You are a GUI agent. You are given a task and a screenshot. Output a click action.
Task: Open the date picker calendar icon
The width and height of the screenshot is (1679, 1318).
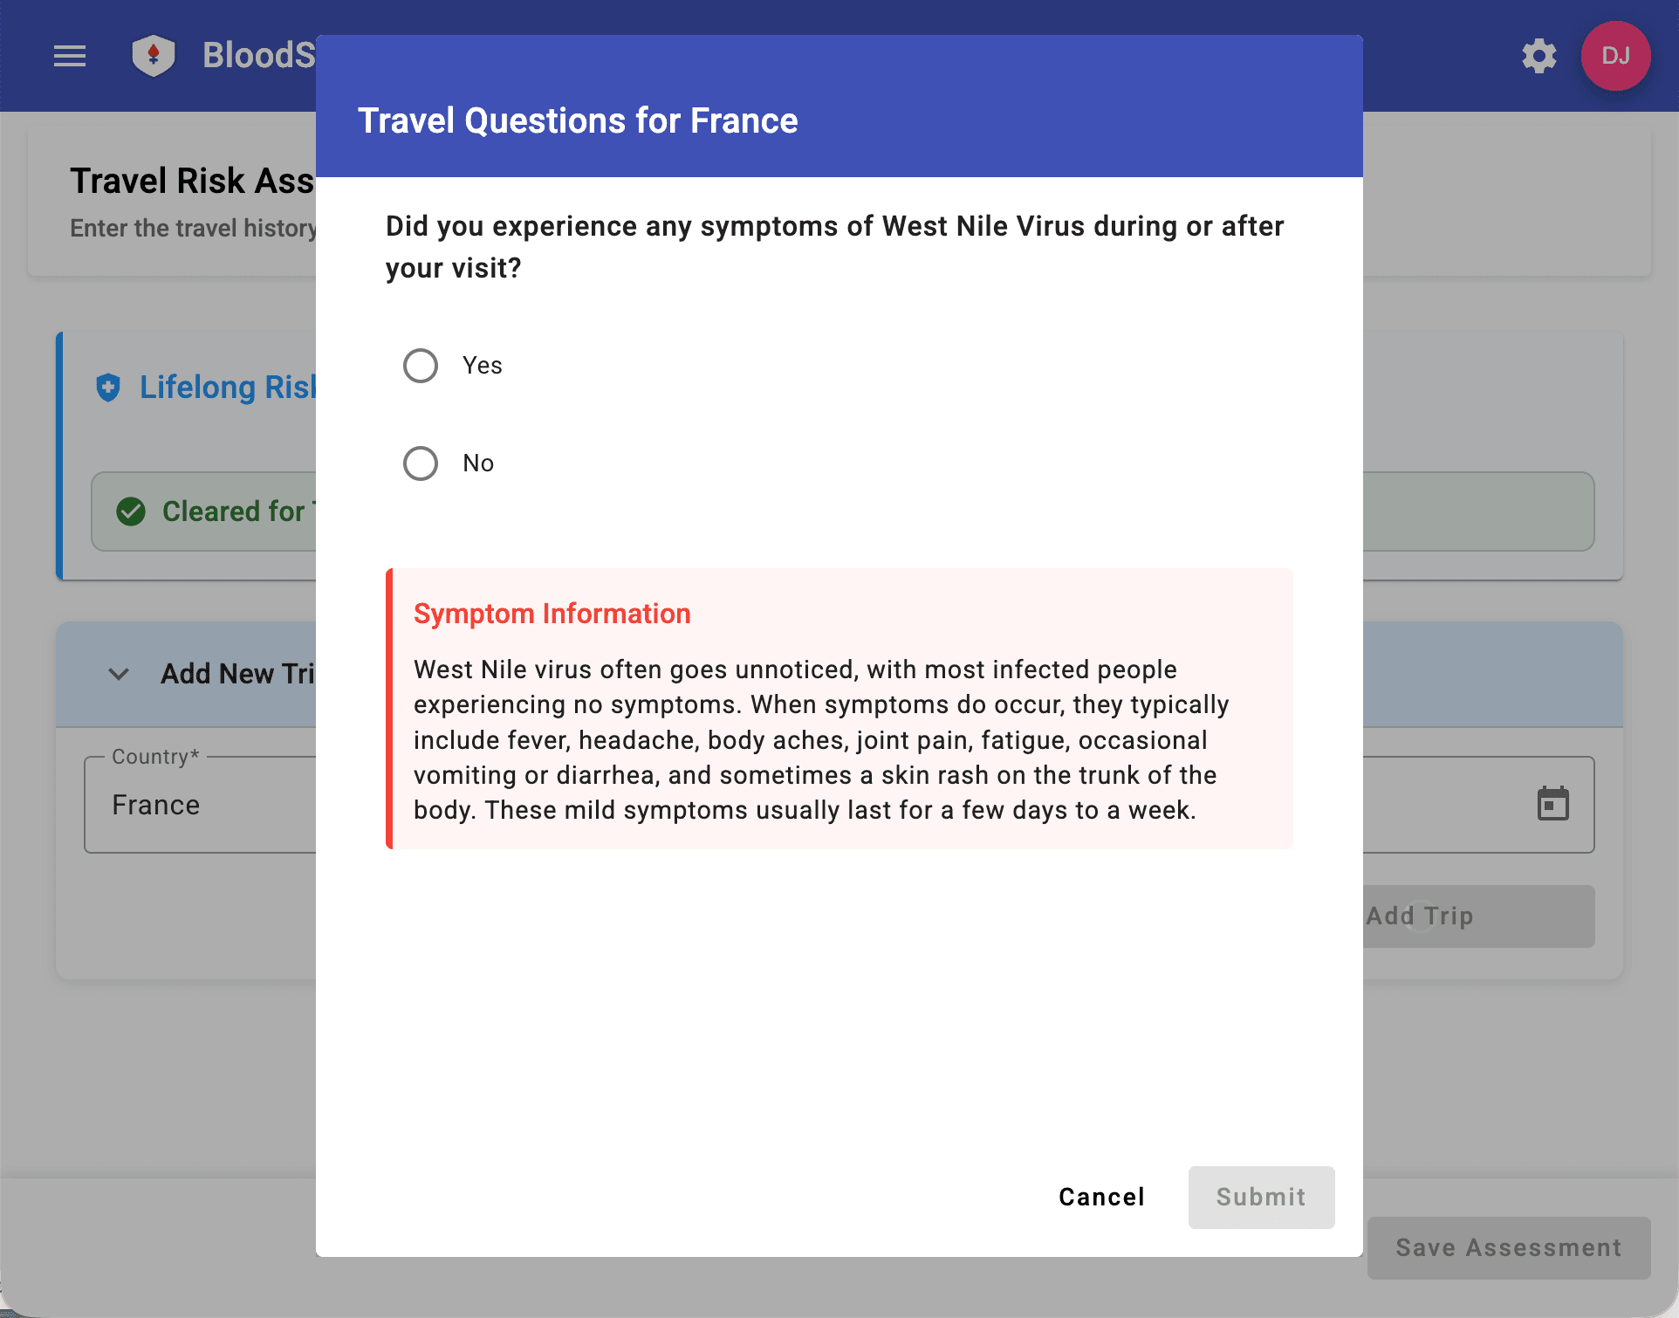[x=1553, y=804]
